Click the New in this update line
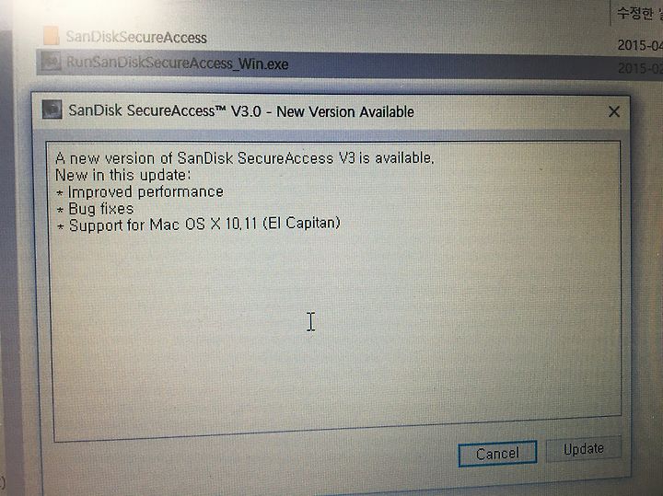The image size is (663, 496). click(123, 175)
